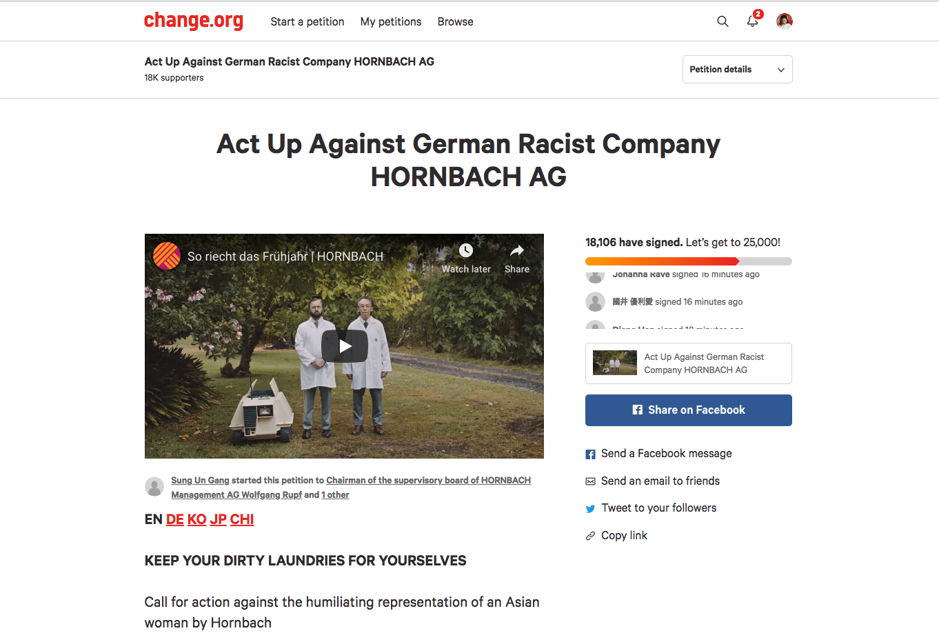Send an email to friends

tap(652, 481)
